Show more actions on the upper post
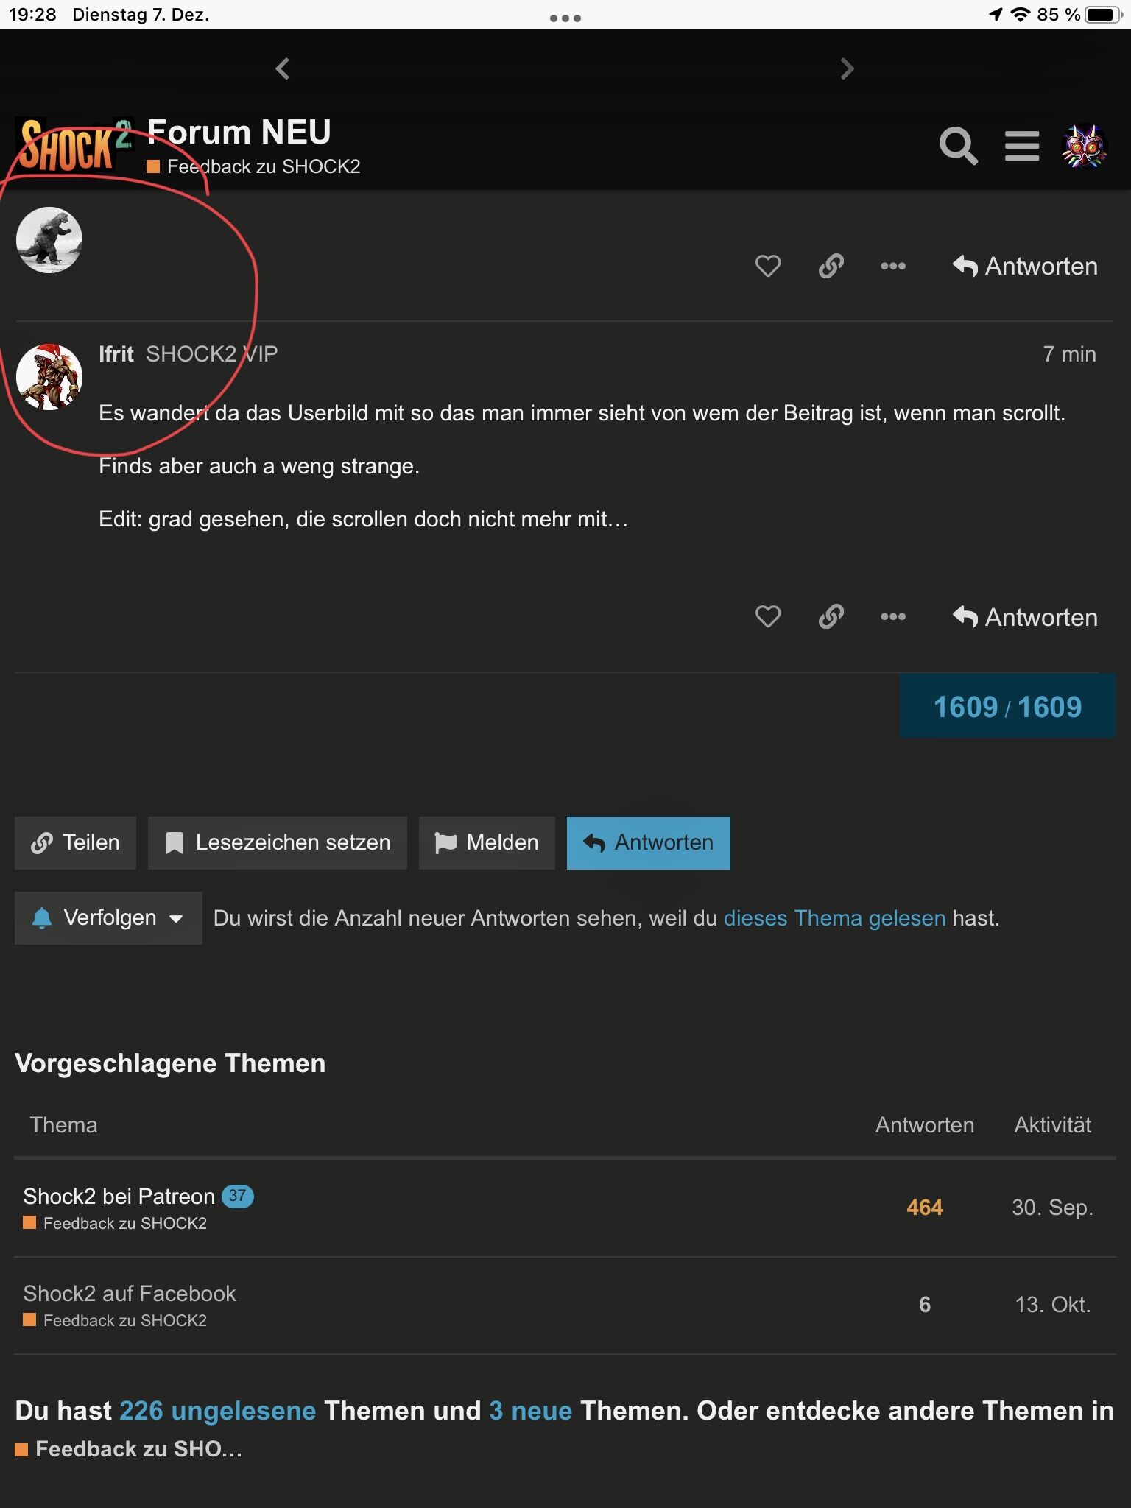Screen dimensions: 1131x1508 point(893,266)
